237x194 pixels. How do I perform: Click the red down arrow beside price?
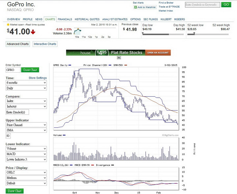pyautogui.click(x=33, y=32)
